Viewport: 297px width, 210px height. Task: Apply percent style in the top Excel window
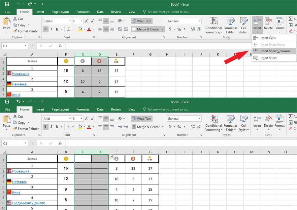tap(179, 29)
